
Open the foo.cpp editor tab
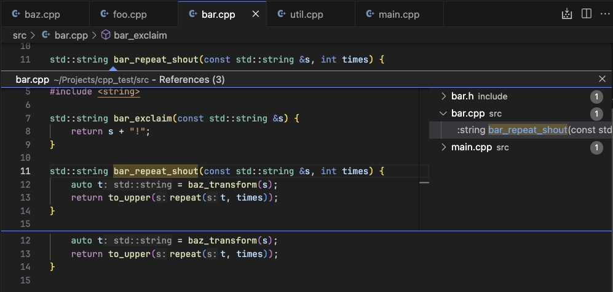click(133, 15)
